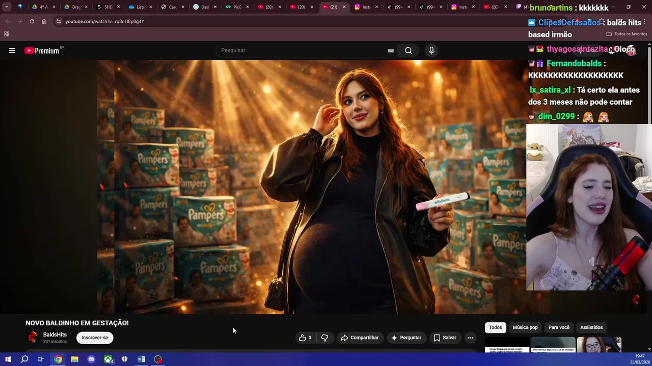Image resolution: width=652 pixels, height=366 pixels.
Task: Open Task View on taskbar
Action: (41, 359)
